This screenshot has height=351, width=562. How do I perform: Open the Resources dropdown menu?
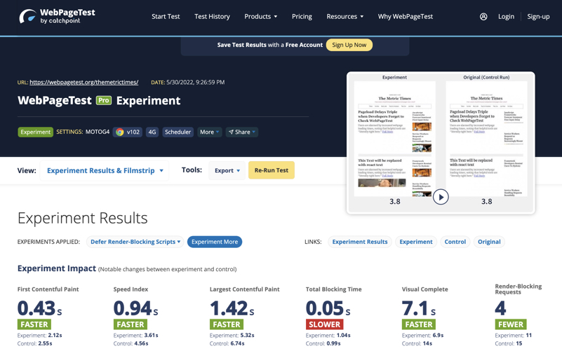pyautogui.click(x=344, y=16)
